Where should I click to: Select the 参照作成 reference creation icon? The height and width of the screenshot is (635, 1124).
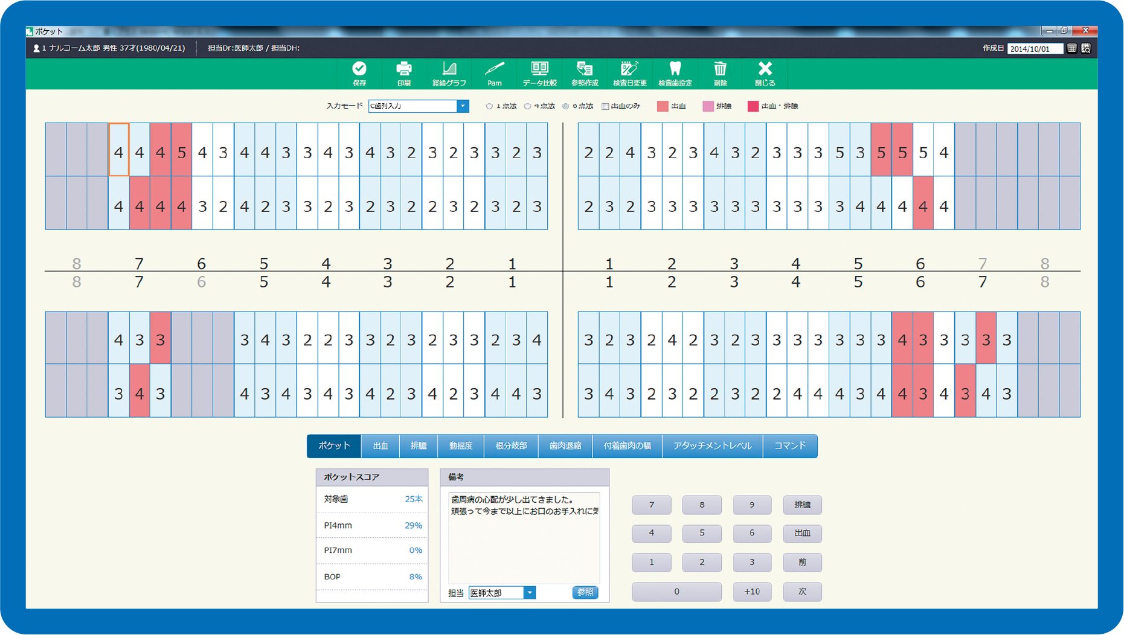tap(585, 74)
